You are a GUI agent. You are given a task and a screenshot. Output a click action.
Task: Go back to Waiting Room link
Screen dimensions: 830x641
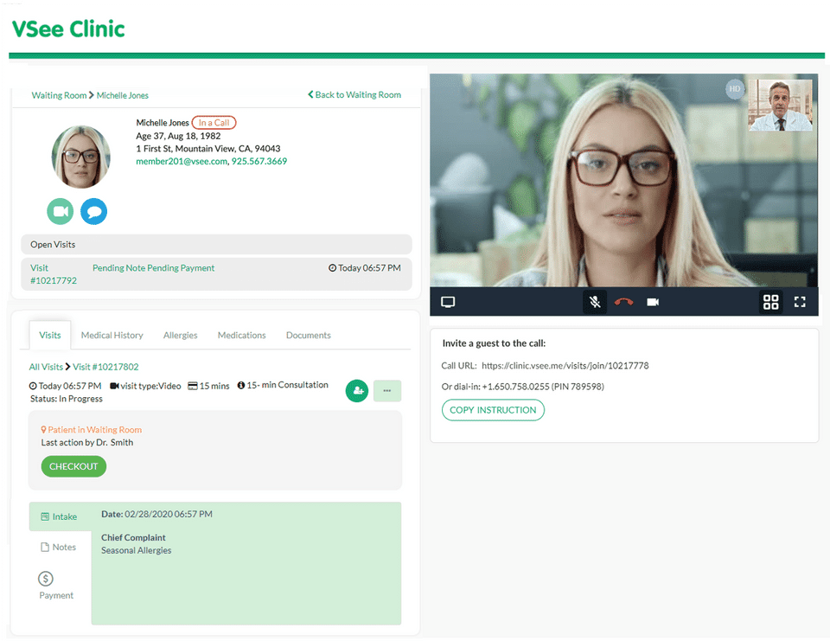[354, 95]
